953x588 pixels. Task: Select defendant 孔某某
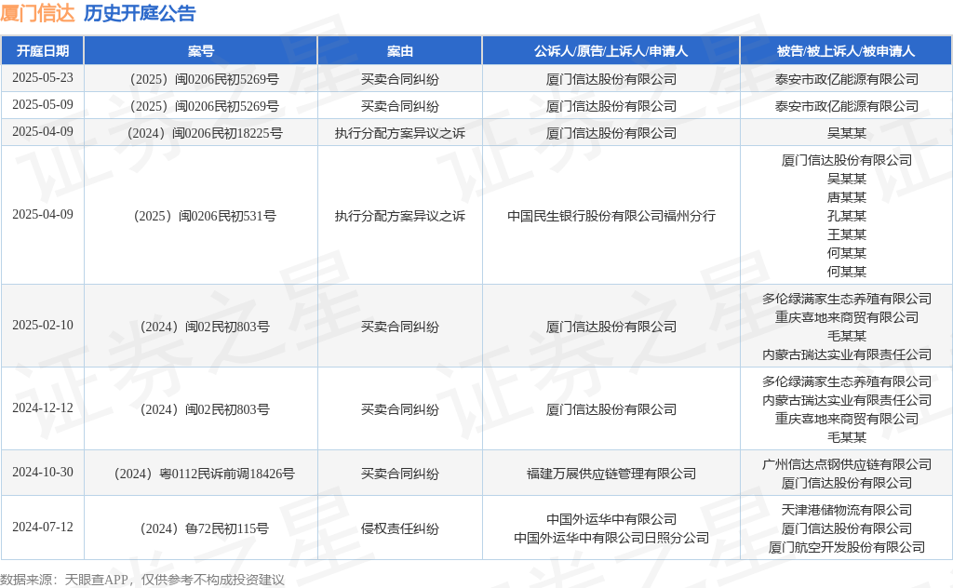click(846, 216)
